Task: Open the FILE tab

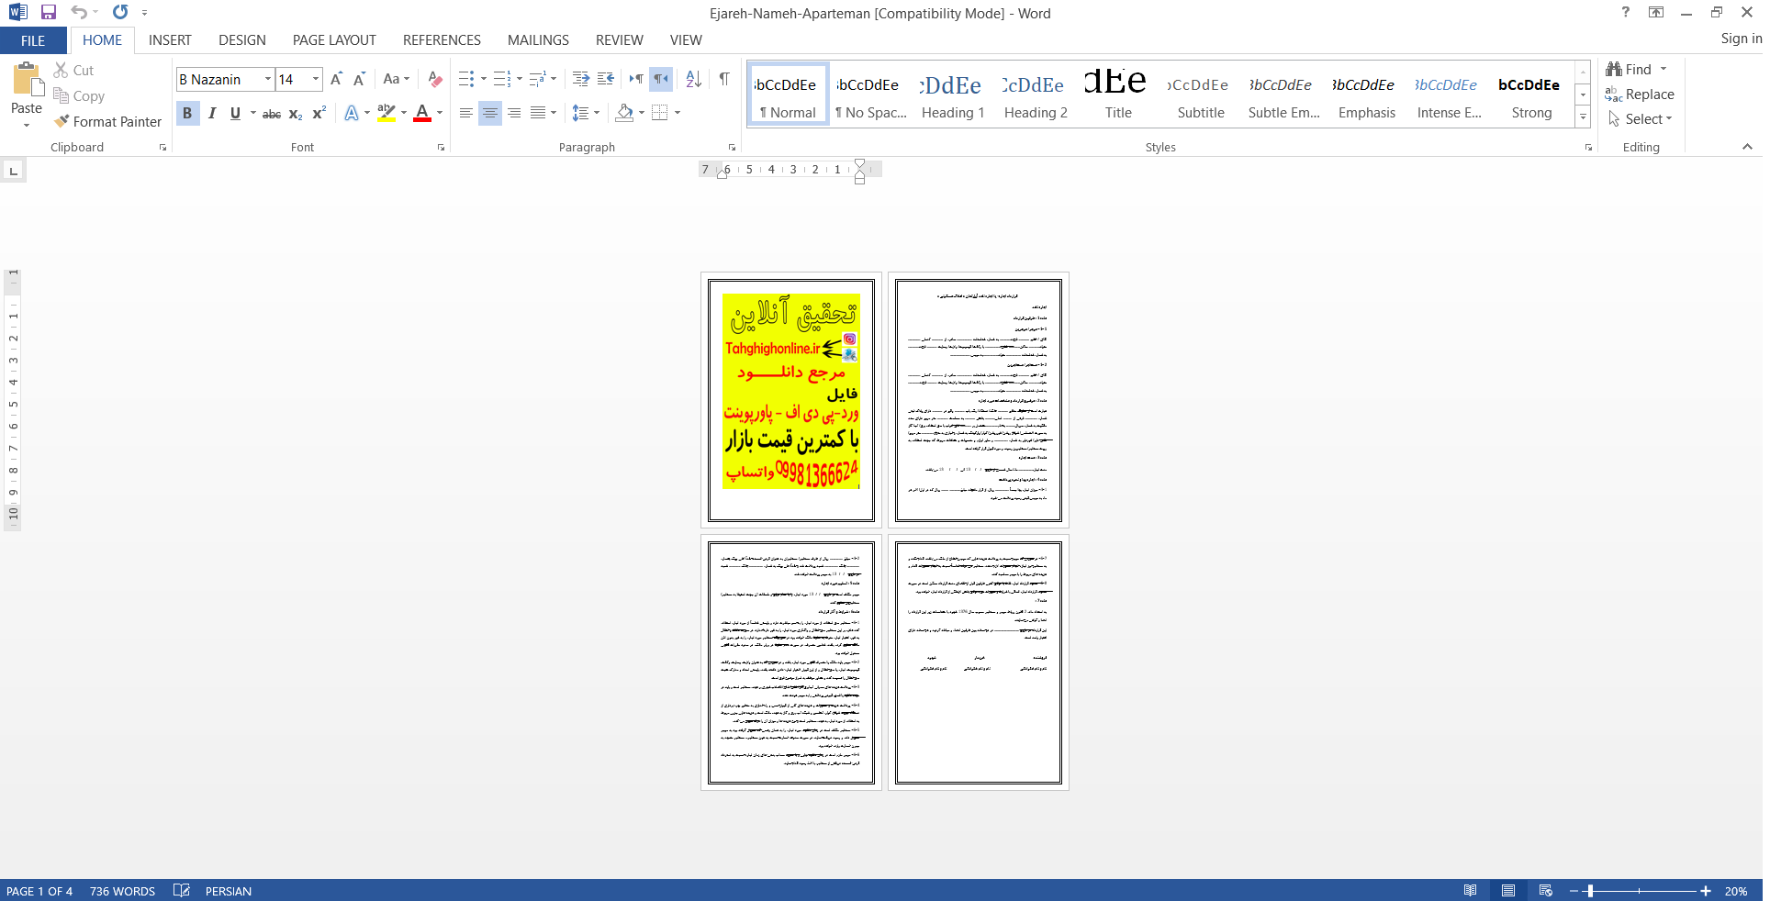Action: [33, 40]
